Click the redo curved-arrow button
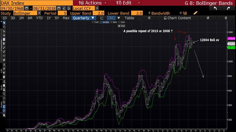This screenshot has width=236, height=132. tap(228, 8)
